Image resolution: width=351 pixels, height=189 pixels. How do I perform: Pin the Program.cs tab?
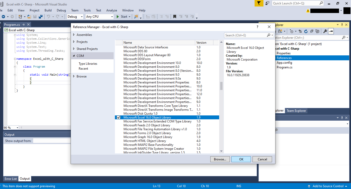[23, 25]
